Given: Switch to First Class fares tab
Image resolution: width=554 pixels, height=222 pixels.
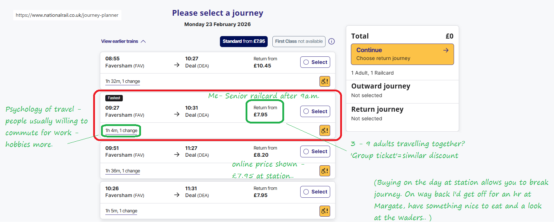Looking at the screenshot, I should (x=299, y=41).
